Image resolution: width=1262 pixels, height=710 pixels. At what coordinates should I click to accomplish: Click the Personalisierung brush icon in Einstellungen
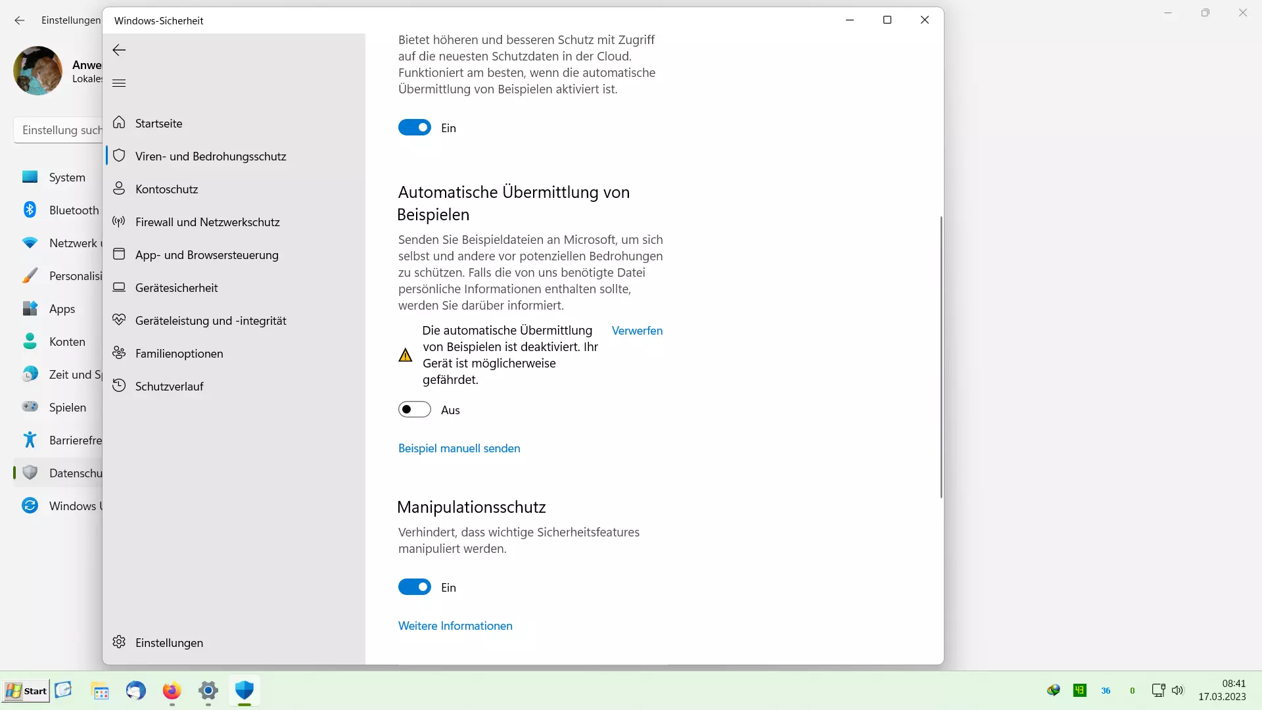pyautogui.click(x=30, y=275)
